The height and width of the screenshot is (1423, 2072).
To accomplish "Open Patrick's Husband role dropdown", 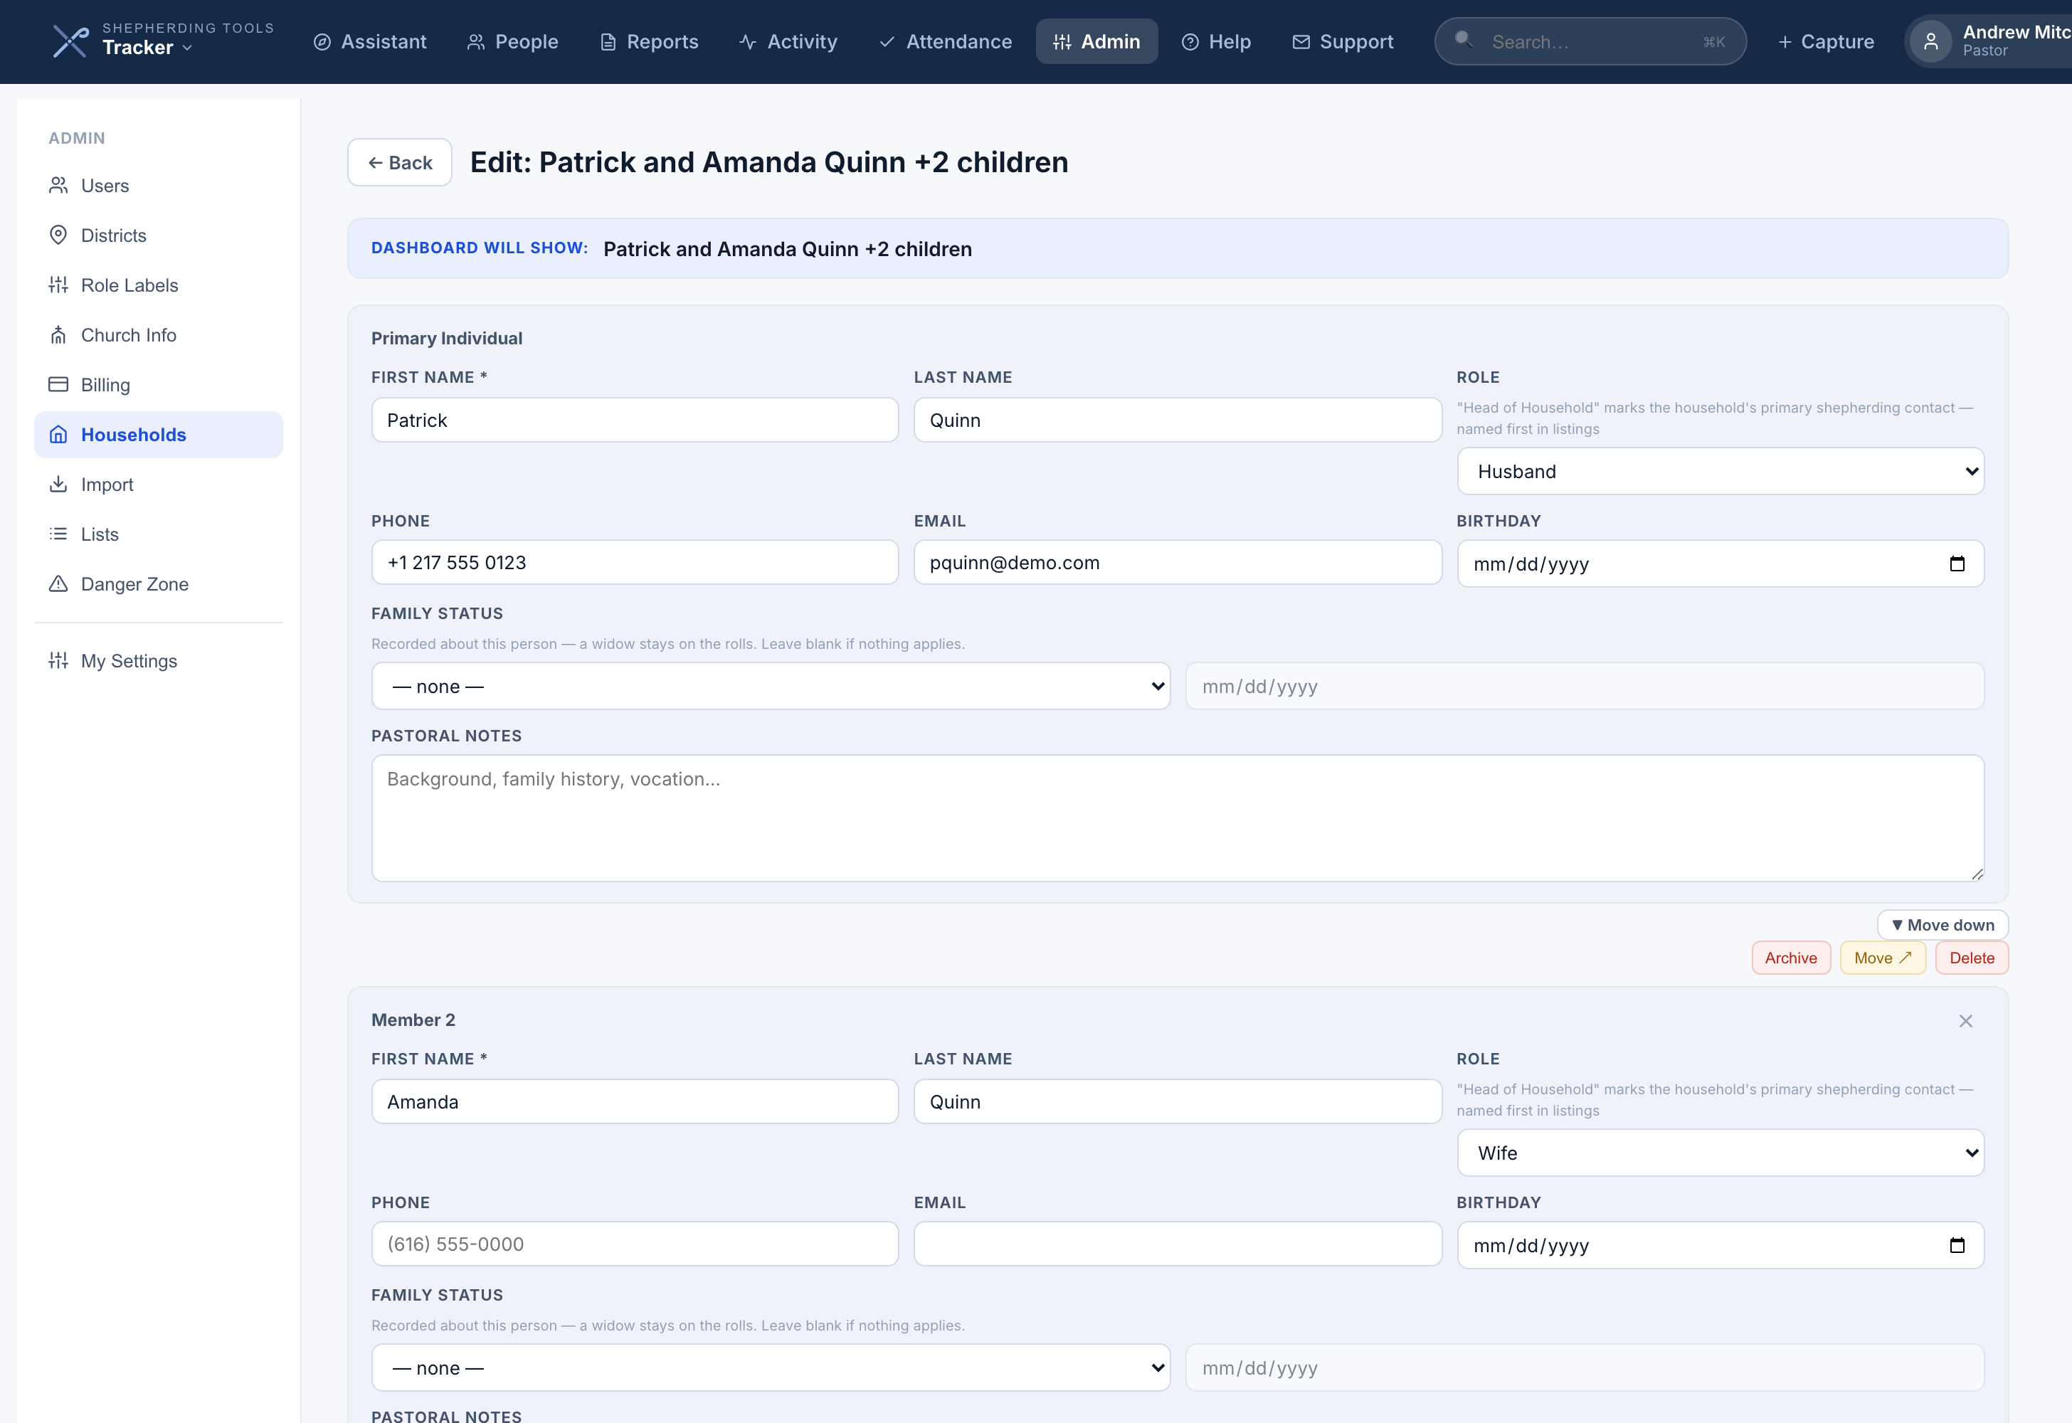I will click(1720, 472).
